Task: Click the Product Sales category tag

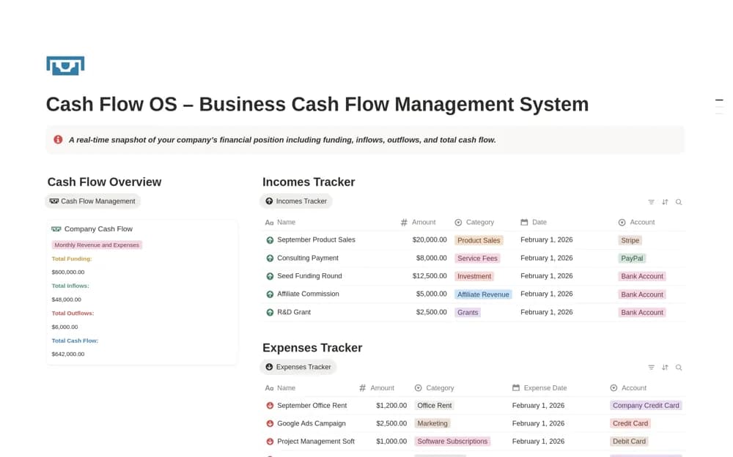Action: coord(479,240)
